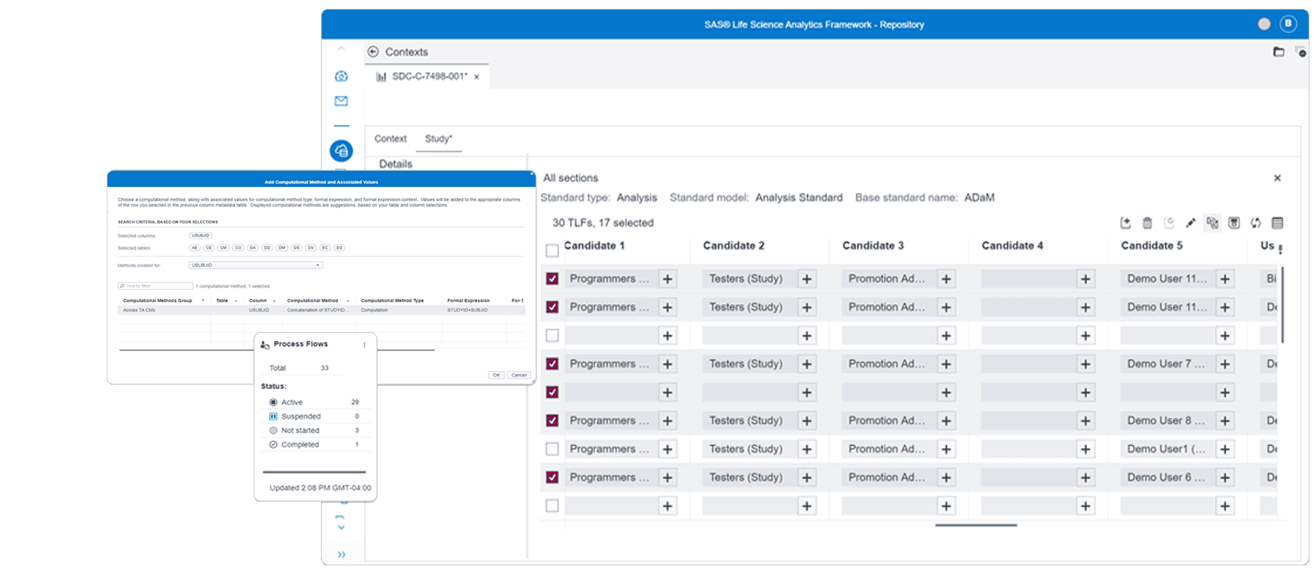Open the mail envelope icon in left sidebar
The image size is (1316, 577).
(341, 101)
